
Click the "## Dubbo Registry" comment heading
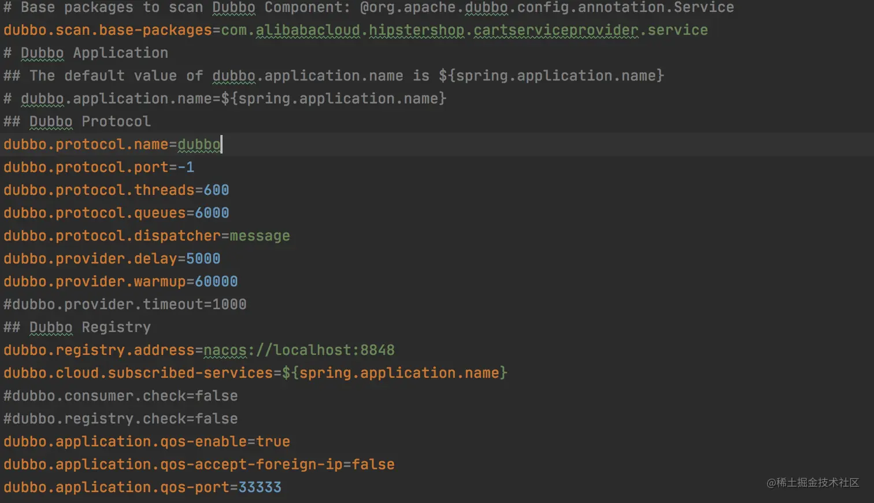click(77, 327)
